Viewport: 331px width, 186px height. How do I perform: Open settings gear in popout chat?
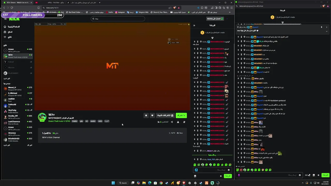(x=318, y=175)
